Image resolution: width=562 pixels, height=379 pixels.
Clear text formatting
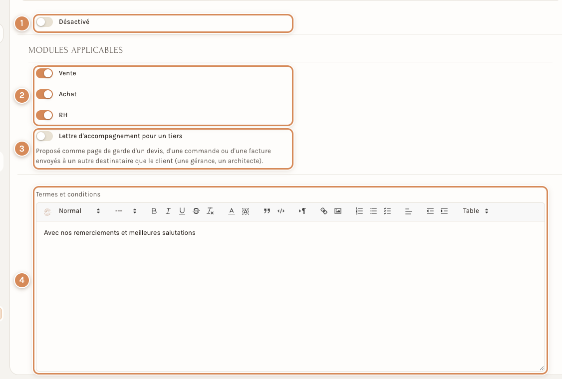tap(210, 211)
